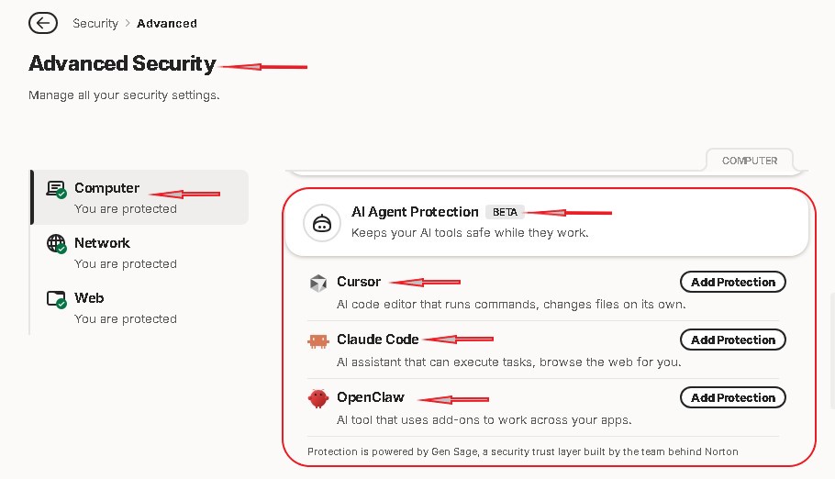Click the Network globe icon

coord(56,244)
